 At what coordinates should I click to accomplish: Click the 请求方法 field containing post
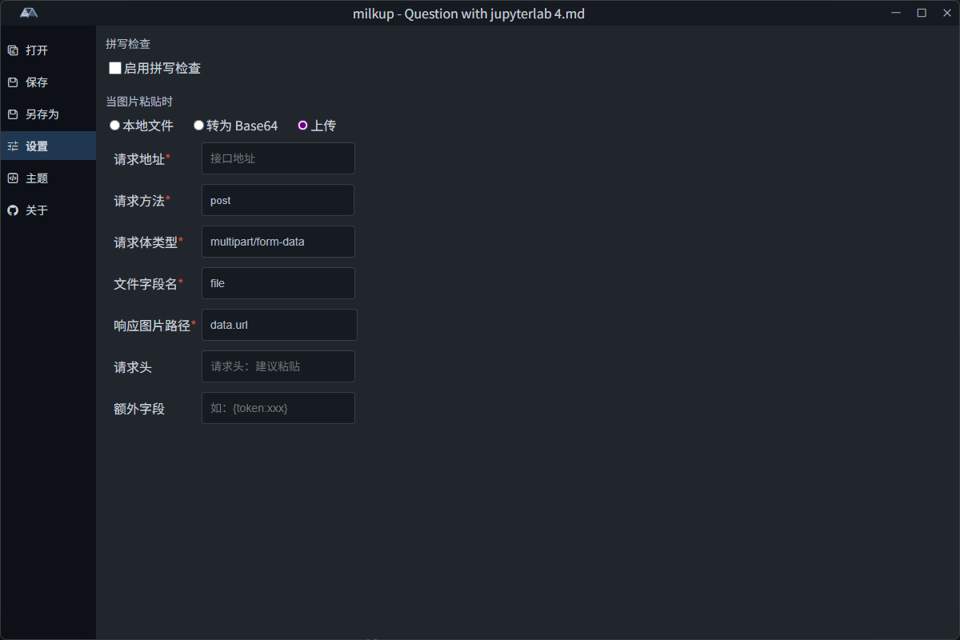278,200
